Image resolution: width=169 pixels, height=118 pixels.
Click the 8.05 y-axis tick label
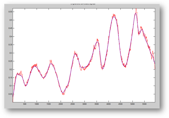[x=10, y=94]
